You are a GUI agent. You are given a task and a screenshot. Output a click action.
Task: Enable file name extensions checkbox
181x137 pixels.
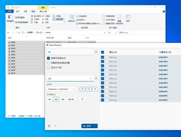[x=104, y=20]
